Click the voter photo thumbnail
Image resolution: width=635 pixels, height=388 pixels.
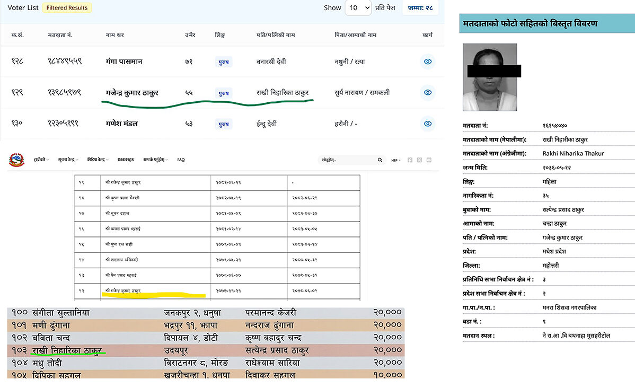tap(490, 77)
